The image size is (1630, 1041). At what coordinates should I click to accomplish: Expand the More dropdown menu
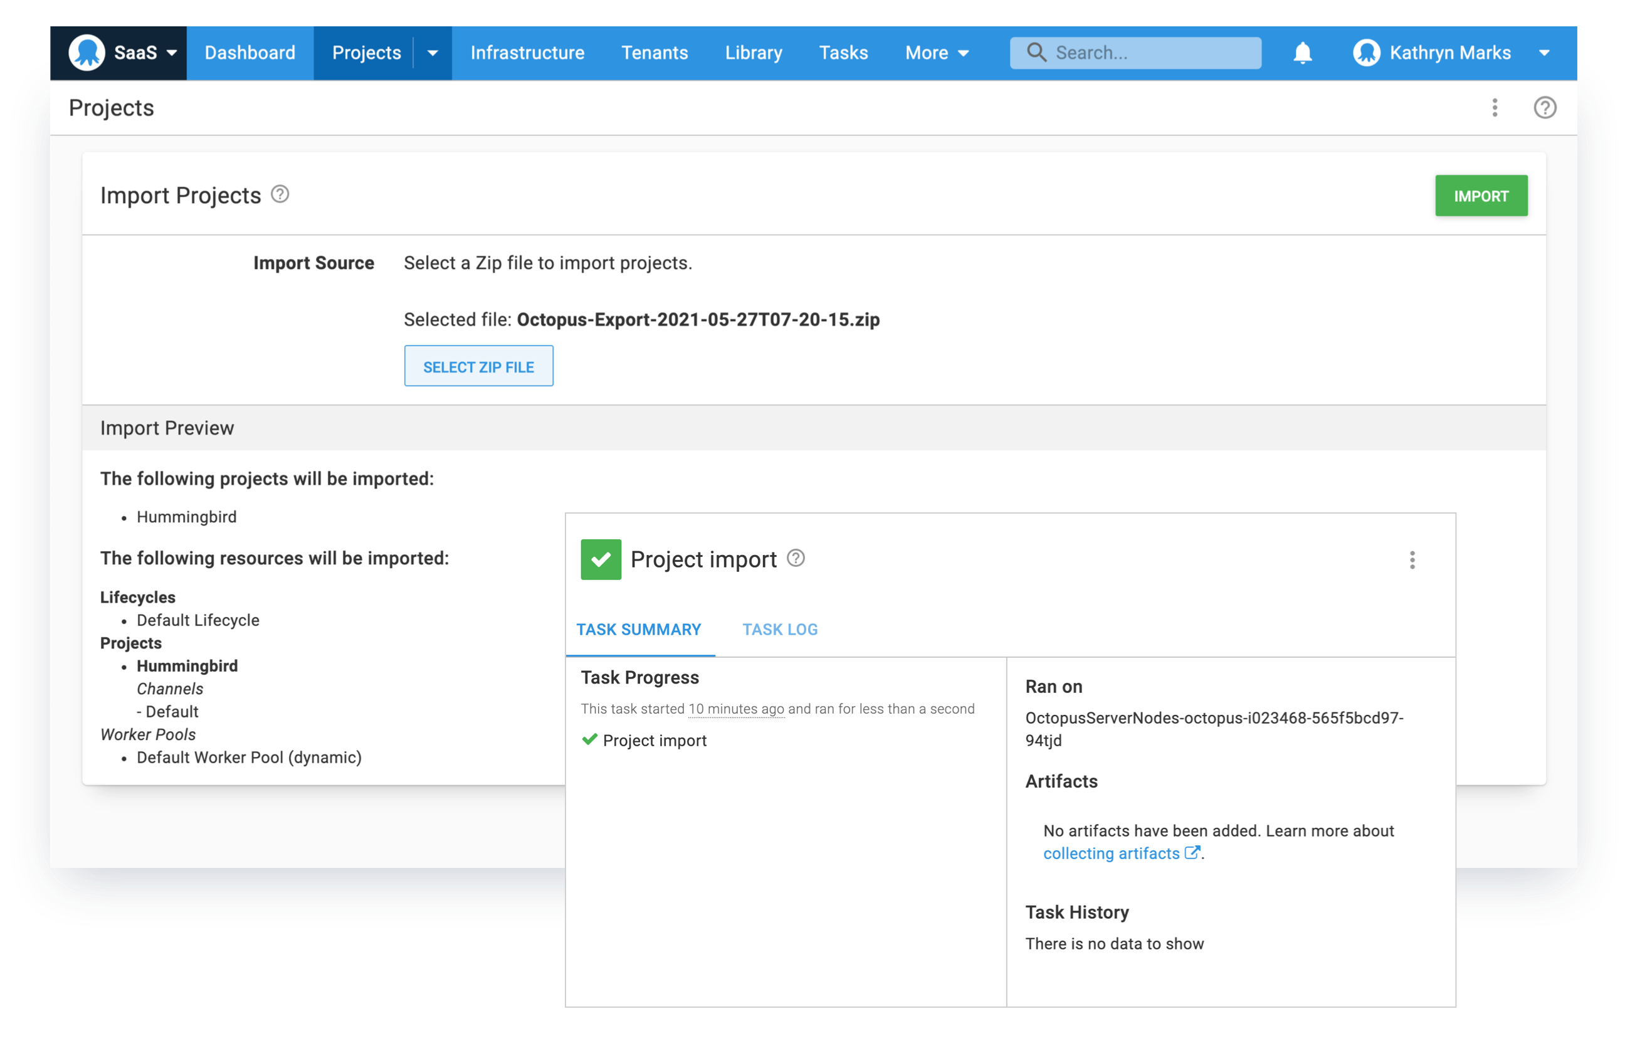(937, 52)
